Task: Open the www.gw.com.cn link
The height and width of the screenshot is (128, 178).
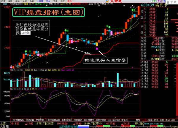Action: point(154,124)
